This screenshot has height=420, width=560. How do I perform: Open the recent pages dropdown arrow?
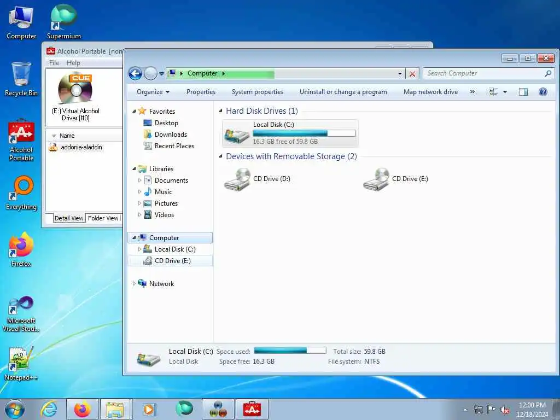[x=161, y=74]
